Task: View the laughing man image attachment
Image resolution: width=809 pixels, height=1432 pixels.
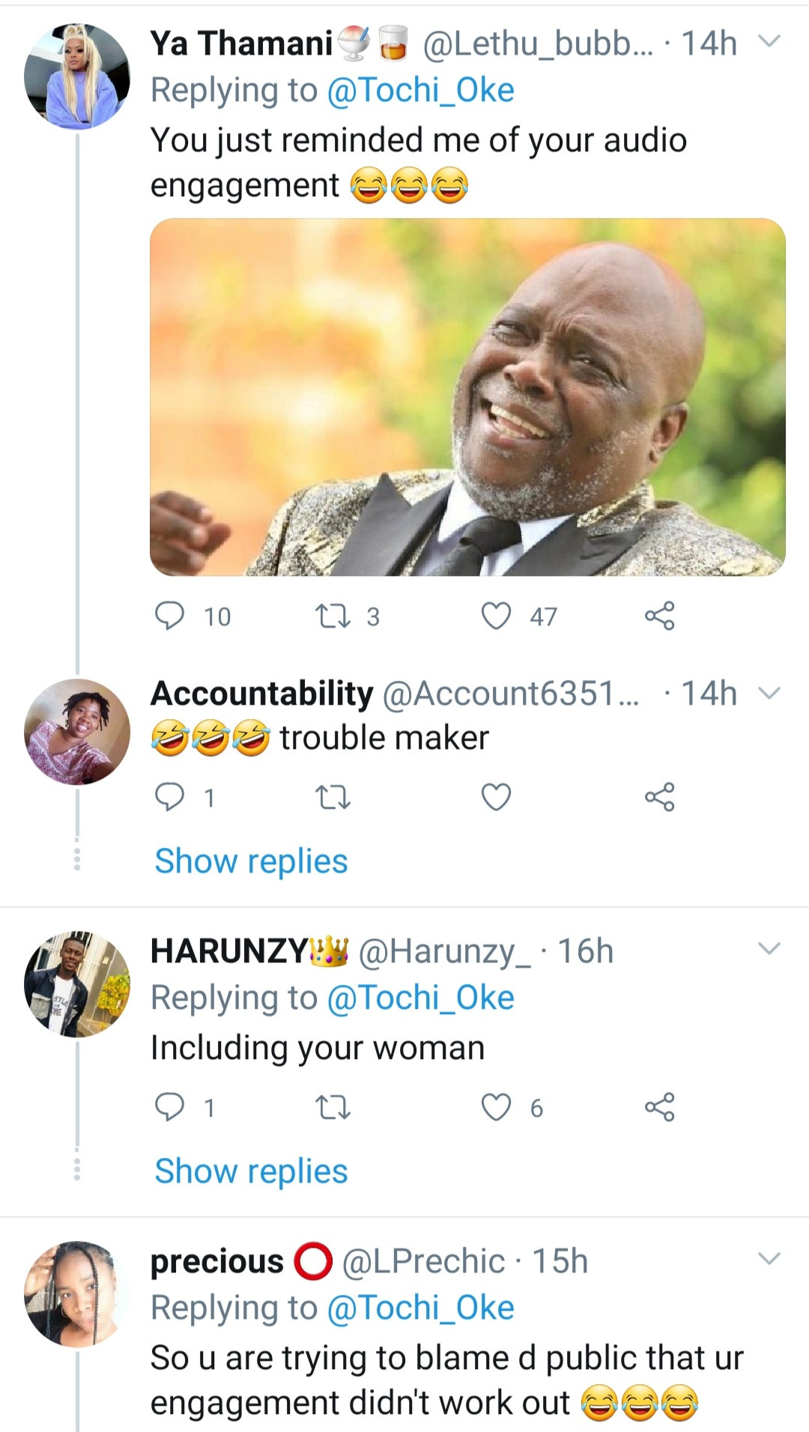Action: point(467,397)
